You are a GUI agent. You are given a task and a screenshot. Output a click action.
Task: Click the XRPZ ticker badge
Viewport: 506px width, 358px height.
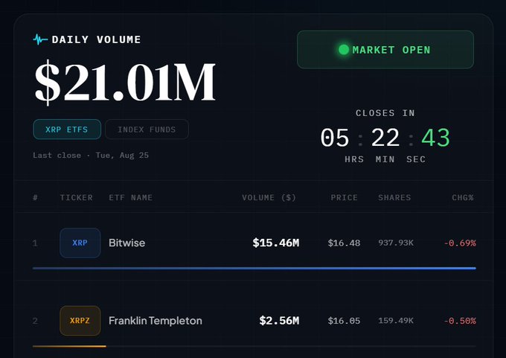(80, 321)
